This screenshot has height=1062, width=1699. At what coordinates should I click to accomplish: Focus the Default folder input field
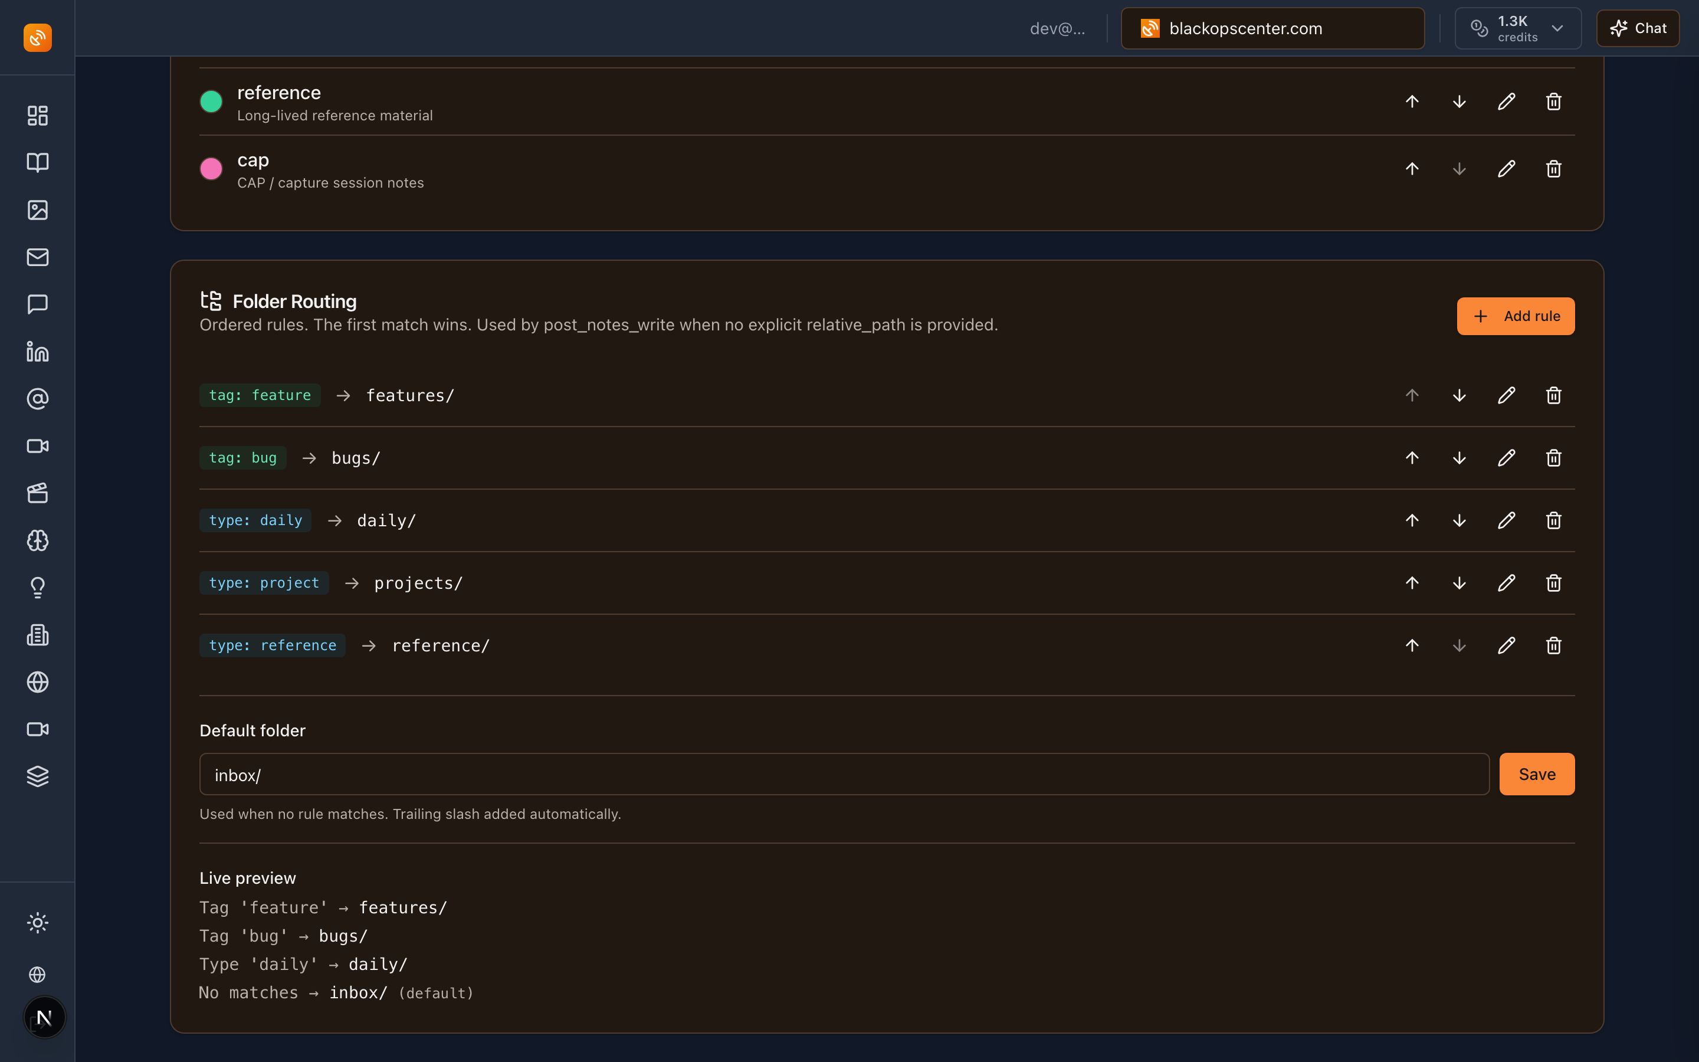844,774
